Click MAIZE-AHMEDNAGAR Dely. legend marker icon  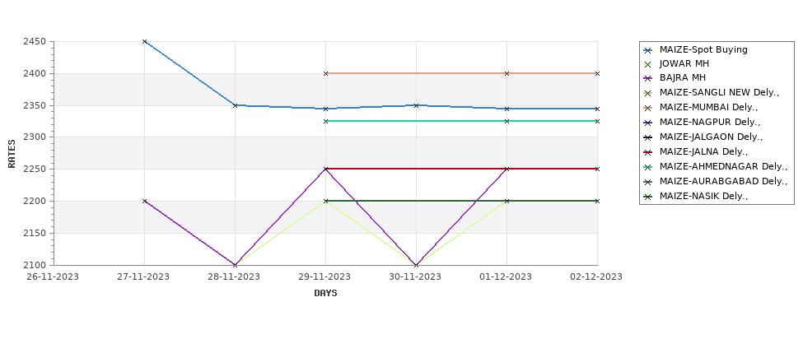(648, 167)
